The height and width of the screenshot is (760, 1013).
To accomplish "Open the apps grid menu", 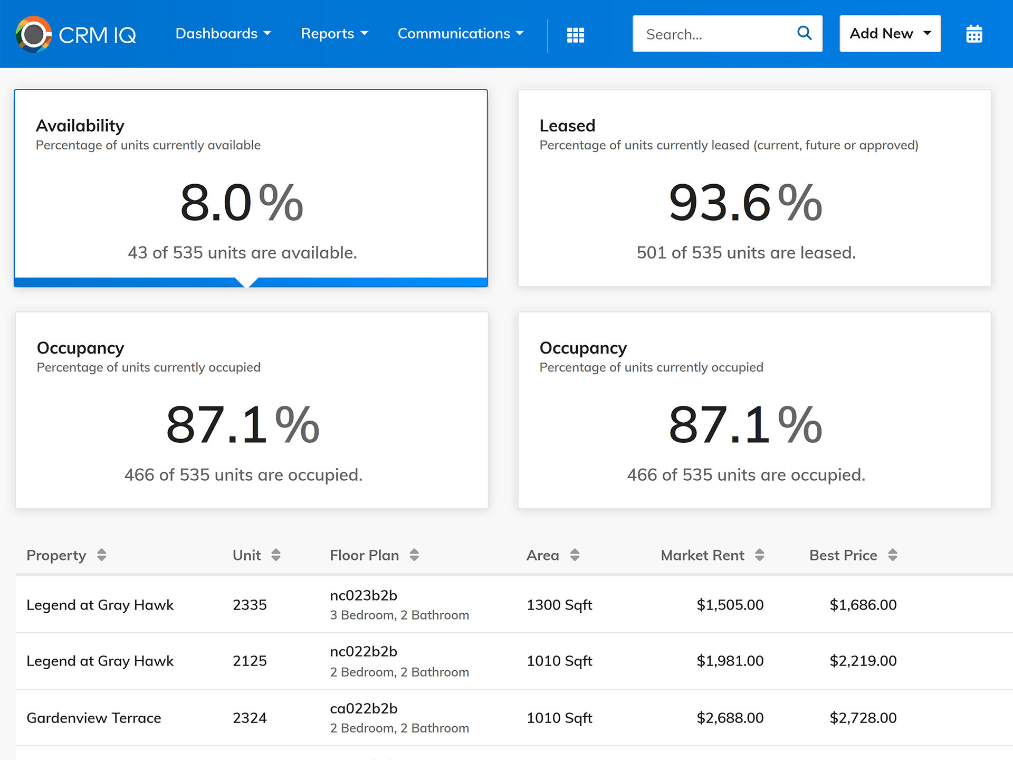I will coord(576,34).
